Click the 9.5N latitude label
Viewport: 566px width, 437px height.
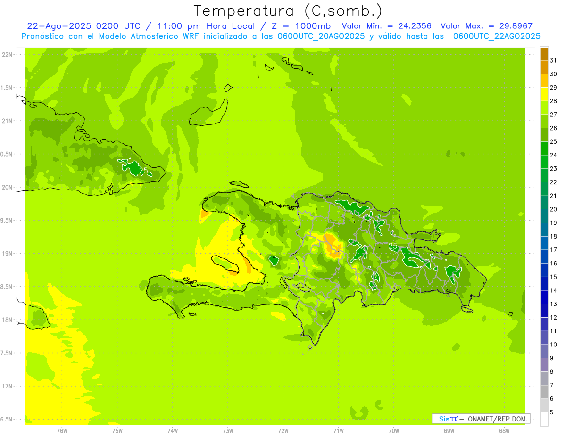click(x=7, y=220)
